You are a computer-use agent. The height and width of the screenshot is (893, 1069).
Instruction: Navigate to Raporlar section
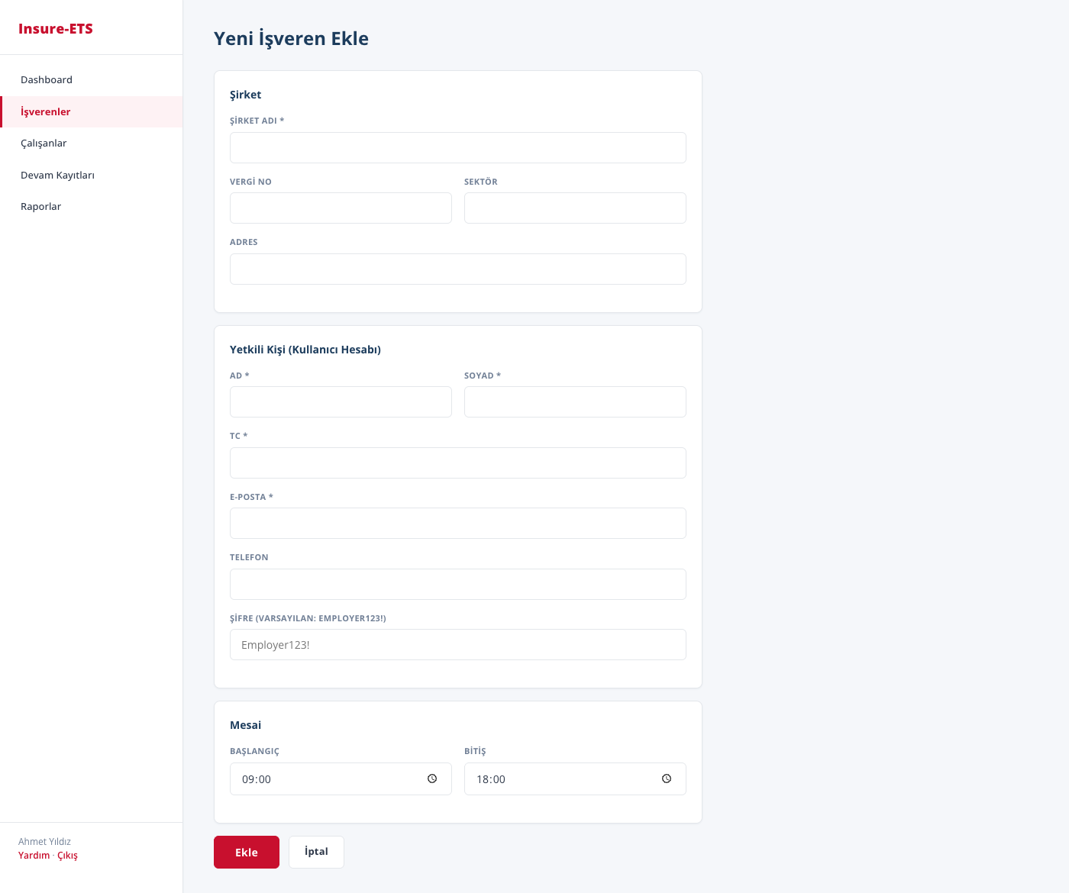(40, 206)
